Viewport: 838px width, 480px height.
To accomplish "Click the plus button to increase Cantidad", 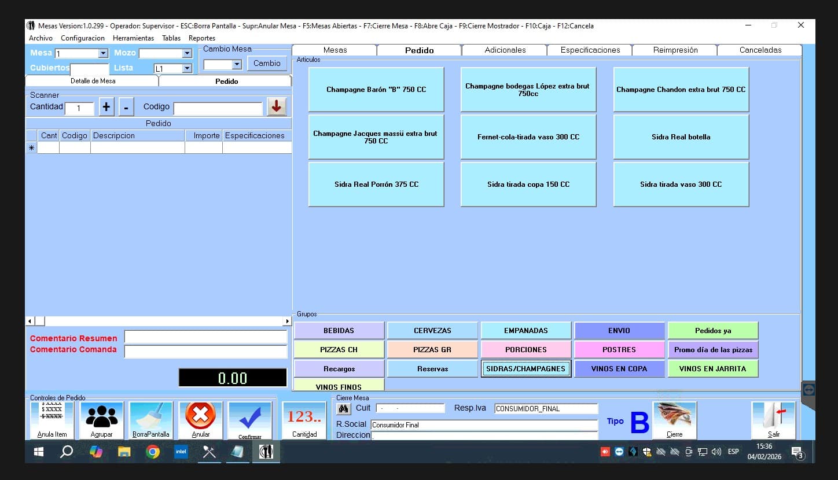I will point(106,107).
